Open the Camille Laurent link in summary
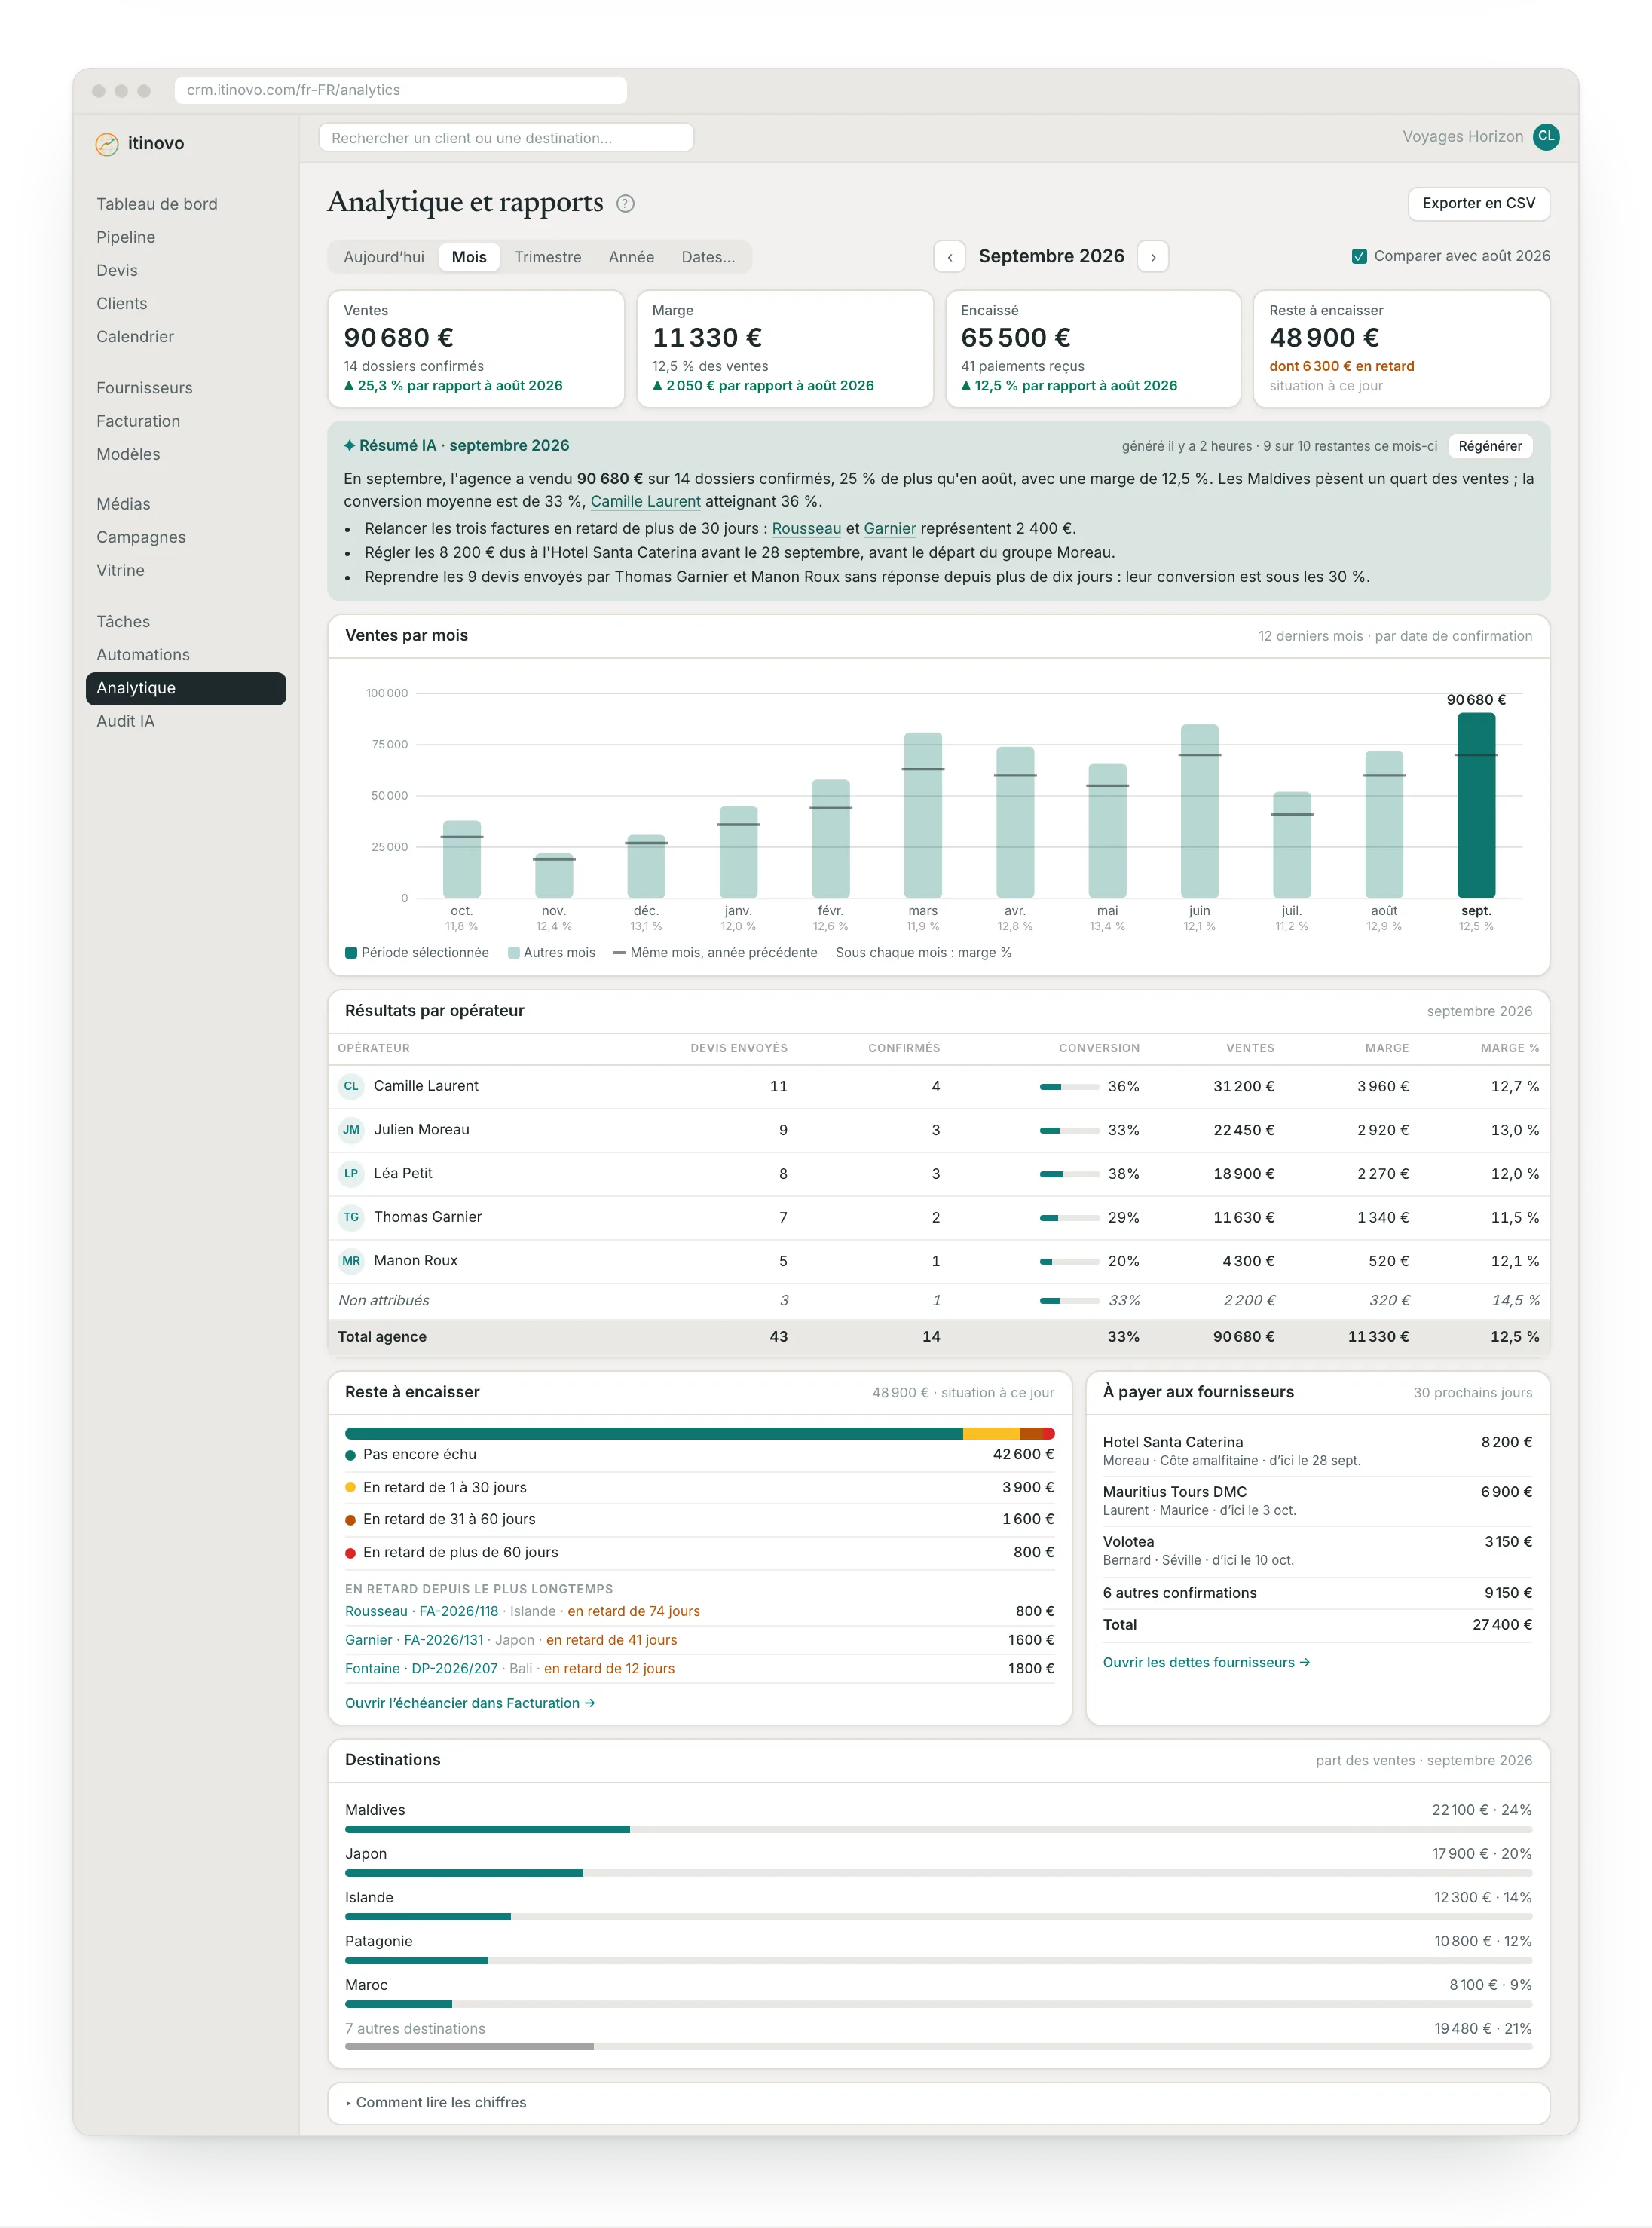Screen dimensions: 1652x2228 (645, 502)
